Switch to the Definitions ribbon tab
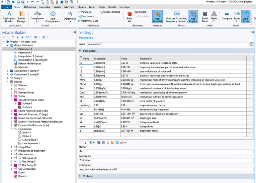Viewport: 256px width, 183px height. click(30, 7)
